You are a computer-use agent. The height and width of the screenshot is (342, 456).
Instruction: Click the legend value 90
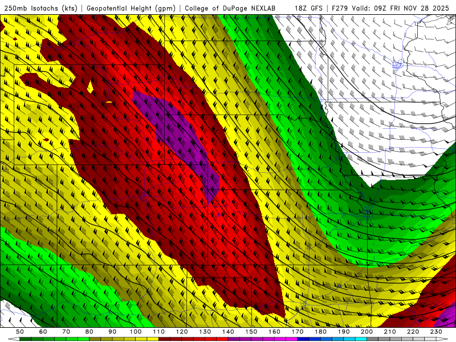point(112,332)
